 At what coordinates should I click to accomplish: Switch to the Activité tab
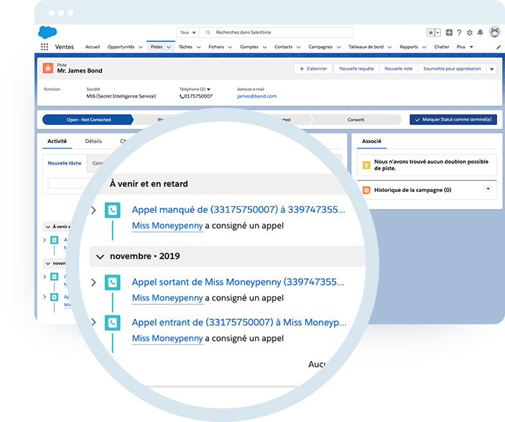57,141
